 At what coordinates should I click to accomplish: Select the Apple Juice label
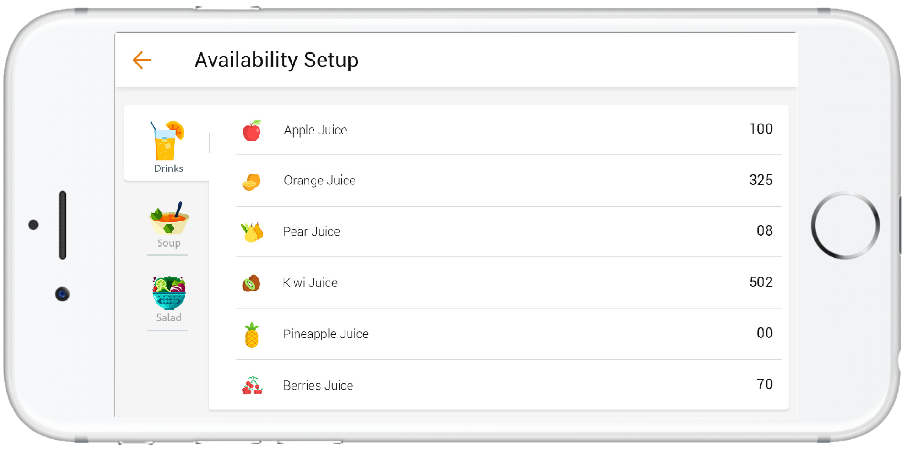click(315, 130)
